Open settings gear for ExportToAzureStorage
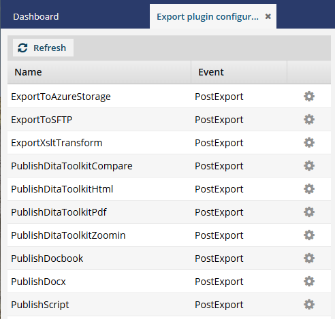The image size is (335, 319). click(x=309, y=97)
